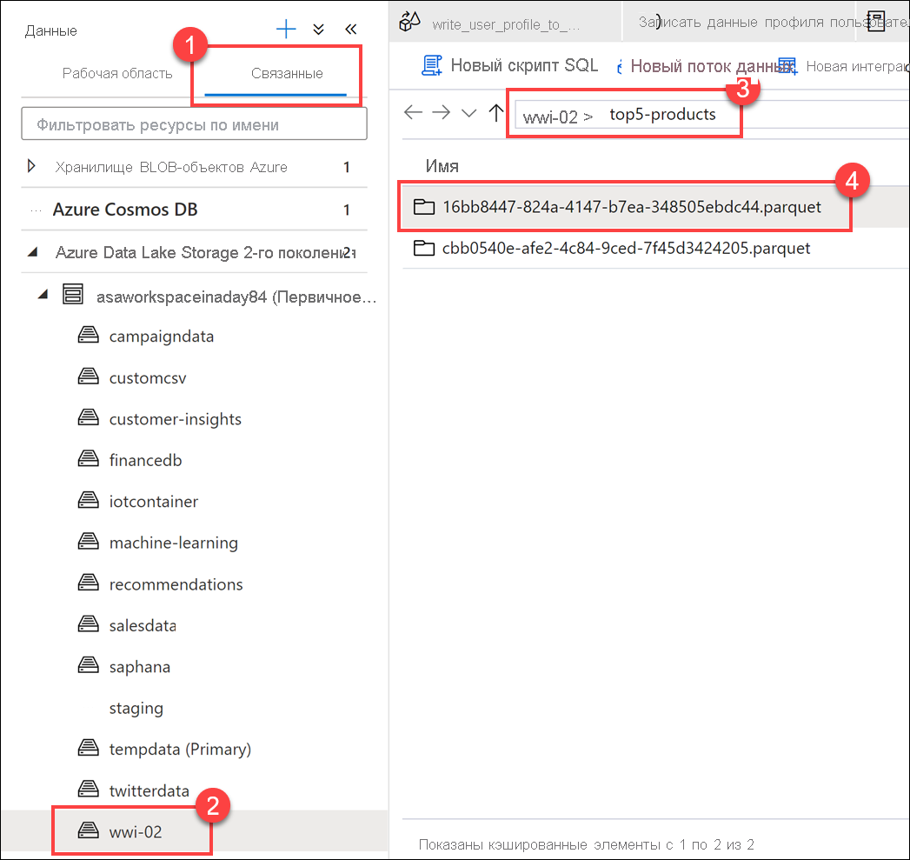The width and height of the screenshot is (910, 860).
Task: Click the tempdata (Primary) container icon
Action: pyautogui.click(x=88, y=748)
